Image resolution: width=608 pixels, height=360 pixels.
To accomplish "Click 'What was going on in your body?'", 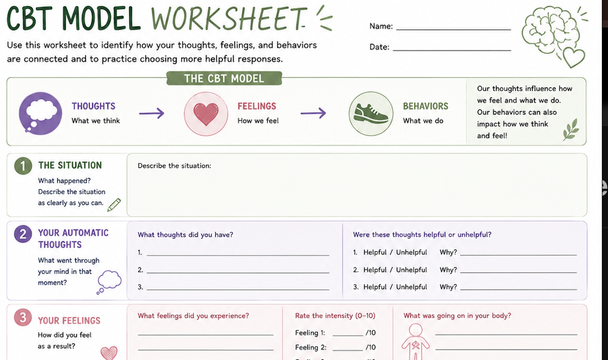I will [458, 316].
